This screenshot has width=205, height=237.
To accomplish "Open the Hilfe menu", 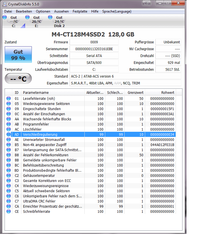I will click(x=95, y=11).
